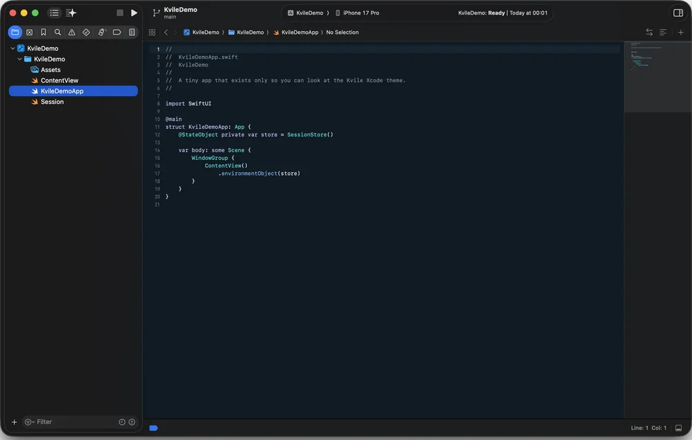The image size is (692, 440).
Task: Click ContentView() call in the code
Action: 226,165
